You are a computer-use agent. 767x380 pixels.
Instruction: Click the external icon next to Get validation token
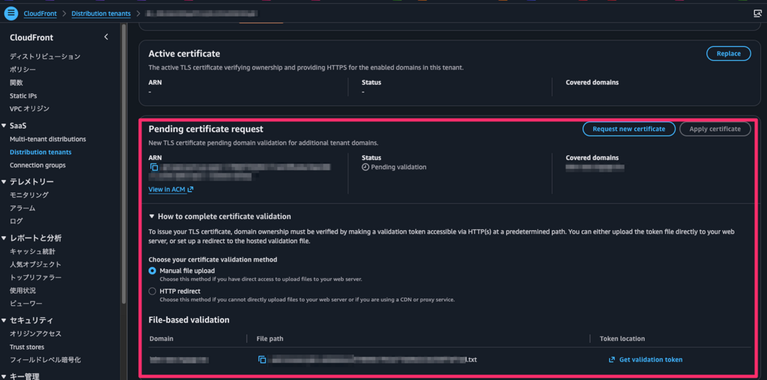pos(612,359)
